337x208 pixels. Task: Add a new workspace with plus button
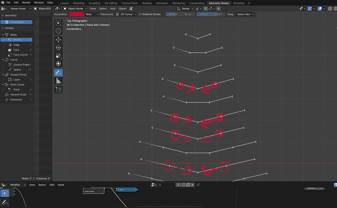click(249, 3)
